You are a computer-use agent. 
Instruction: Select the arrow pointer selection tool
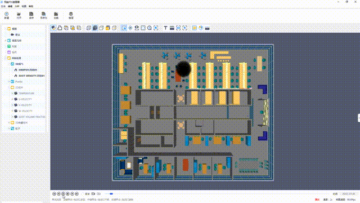pyautogui.click(x=124, y=28)
